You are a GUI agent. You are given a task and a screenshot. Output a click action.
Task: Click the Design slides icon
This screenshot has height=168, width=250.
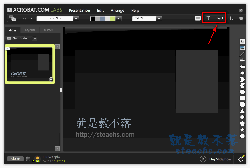pyautogui.click(x=12, y=18)
